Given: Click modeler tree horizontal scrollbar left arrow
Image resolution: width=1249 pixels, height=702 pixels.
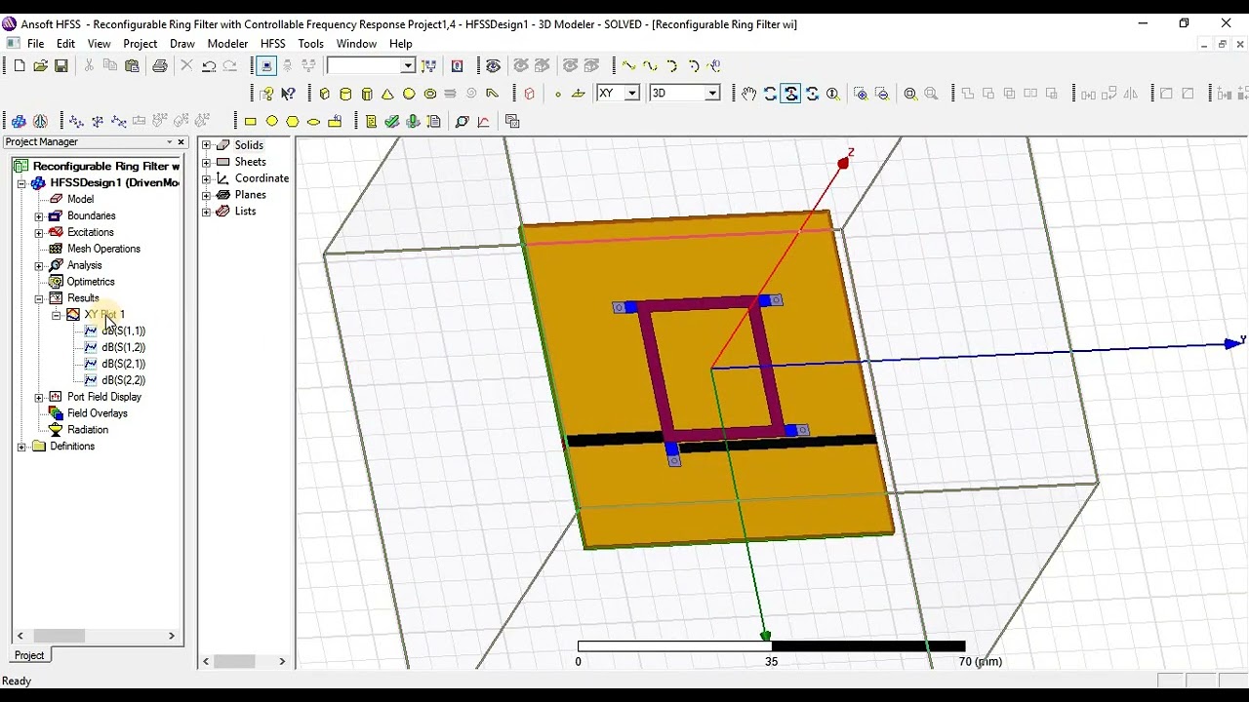Looking at the screenshot, I should tap(206, 661).
